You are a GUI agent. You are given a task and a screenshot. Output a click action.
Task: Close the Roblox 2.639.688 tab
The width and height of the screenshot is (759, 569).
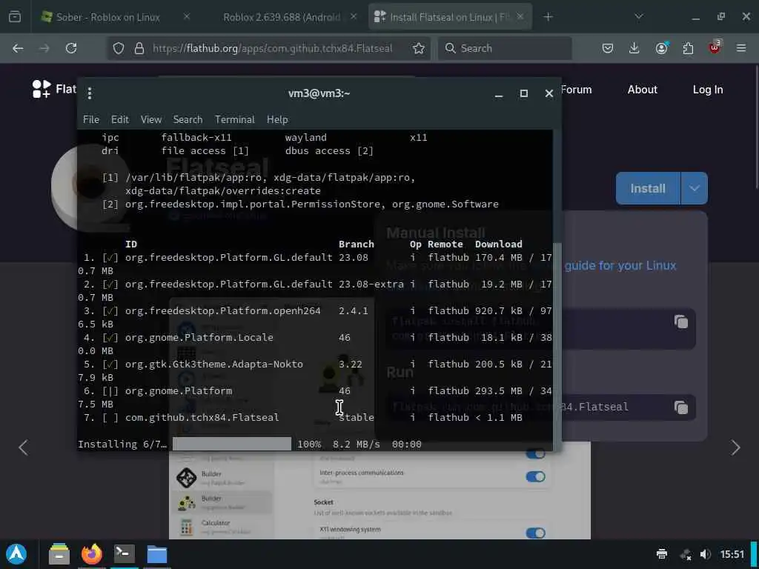(354, 16)
